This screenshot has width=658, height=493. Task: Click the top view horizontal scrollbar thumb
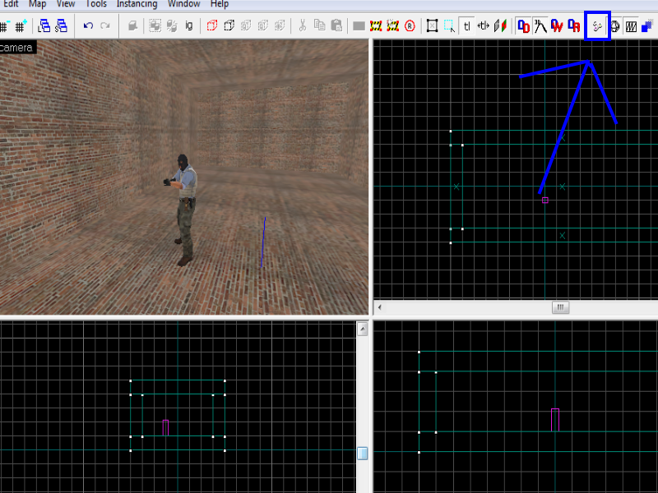(x=560, y=307)
